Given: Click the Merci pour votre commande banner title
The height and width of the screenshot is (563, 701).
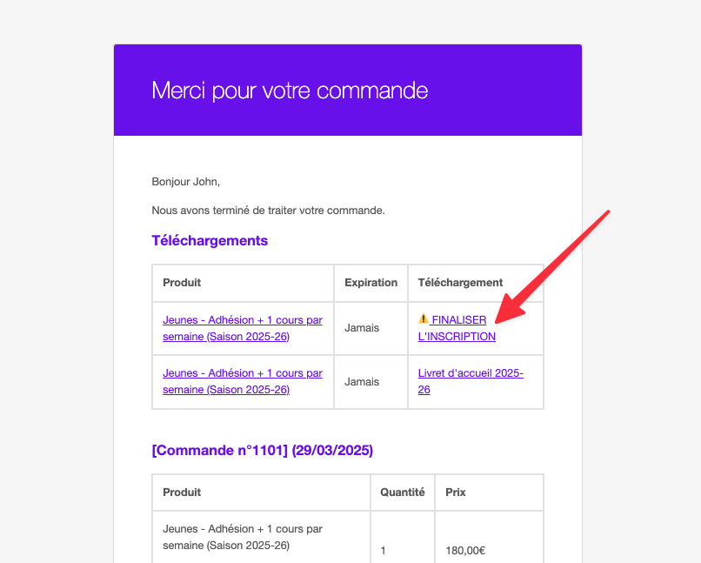Looking at the screenshot, I should [x=290, y=90].
